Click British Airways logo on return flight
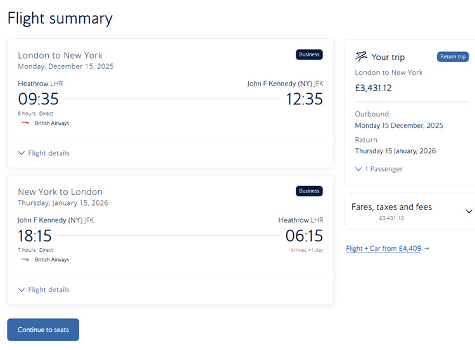Viewport: 475px width, 350px height. (x=25, y=259)
